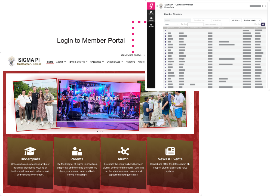Click the SIGMA PI Mu Chapter site title
The height and width of the screenshot is (196, 270).
(29, 61)
